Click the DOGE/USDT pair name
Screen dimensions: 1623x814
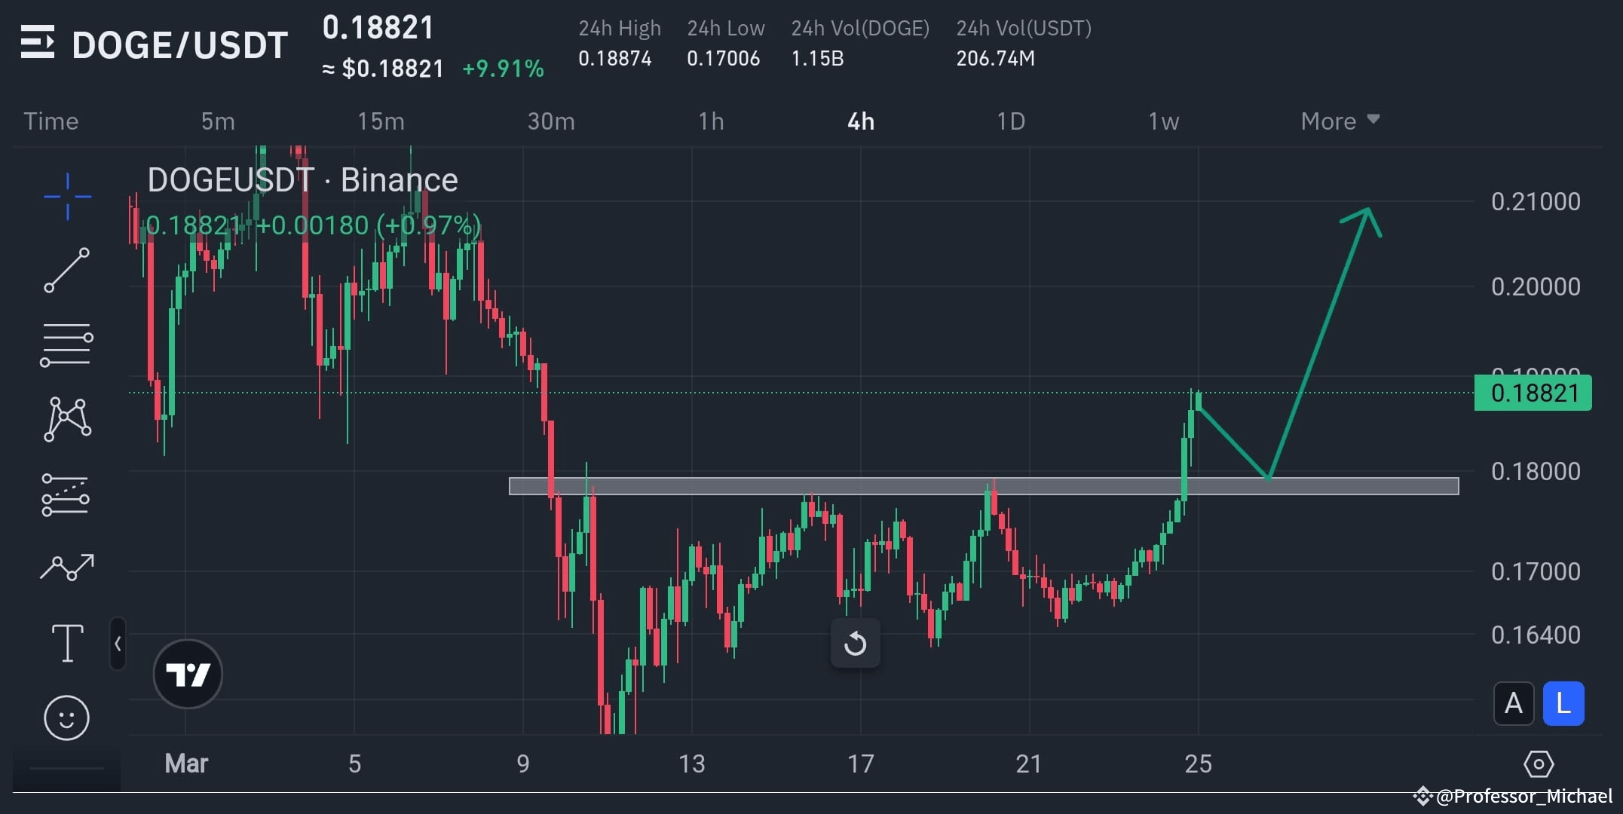(179, 44)
